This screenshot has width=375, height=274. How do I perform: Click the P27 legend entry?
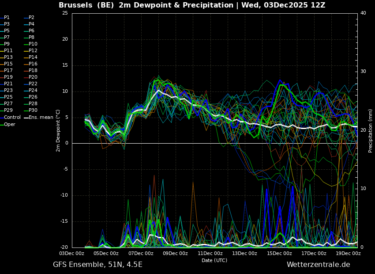point(8,104)
